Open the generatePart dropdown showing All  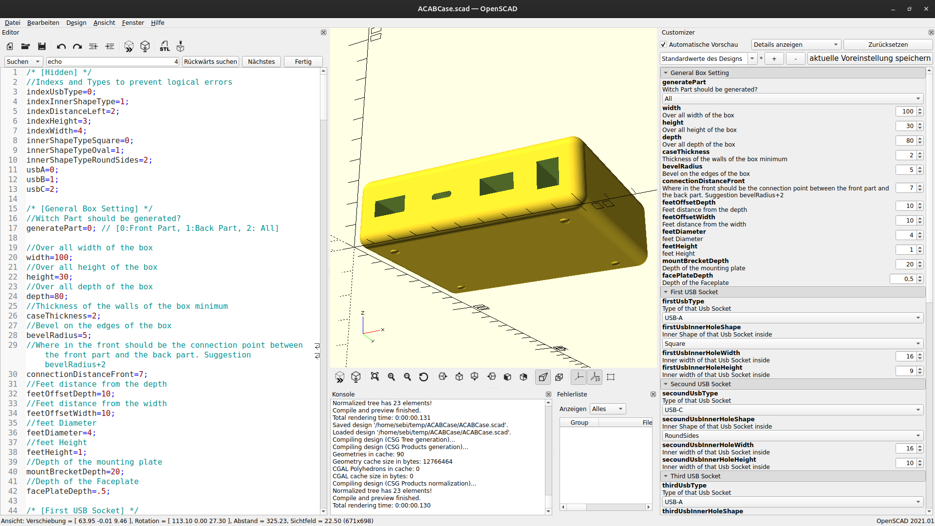pos(792,99)
